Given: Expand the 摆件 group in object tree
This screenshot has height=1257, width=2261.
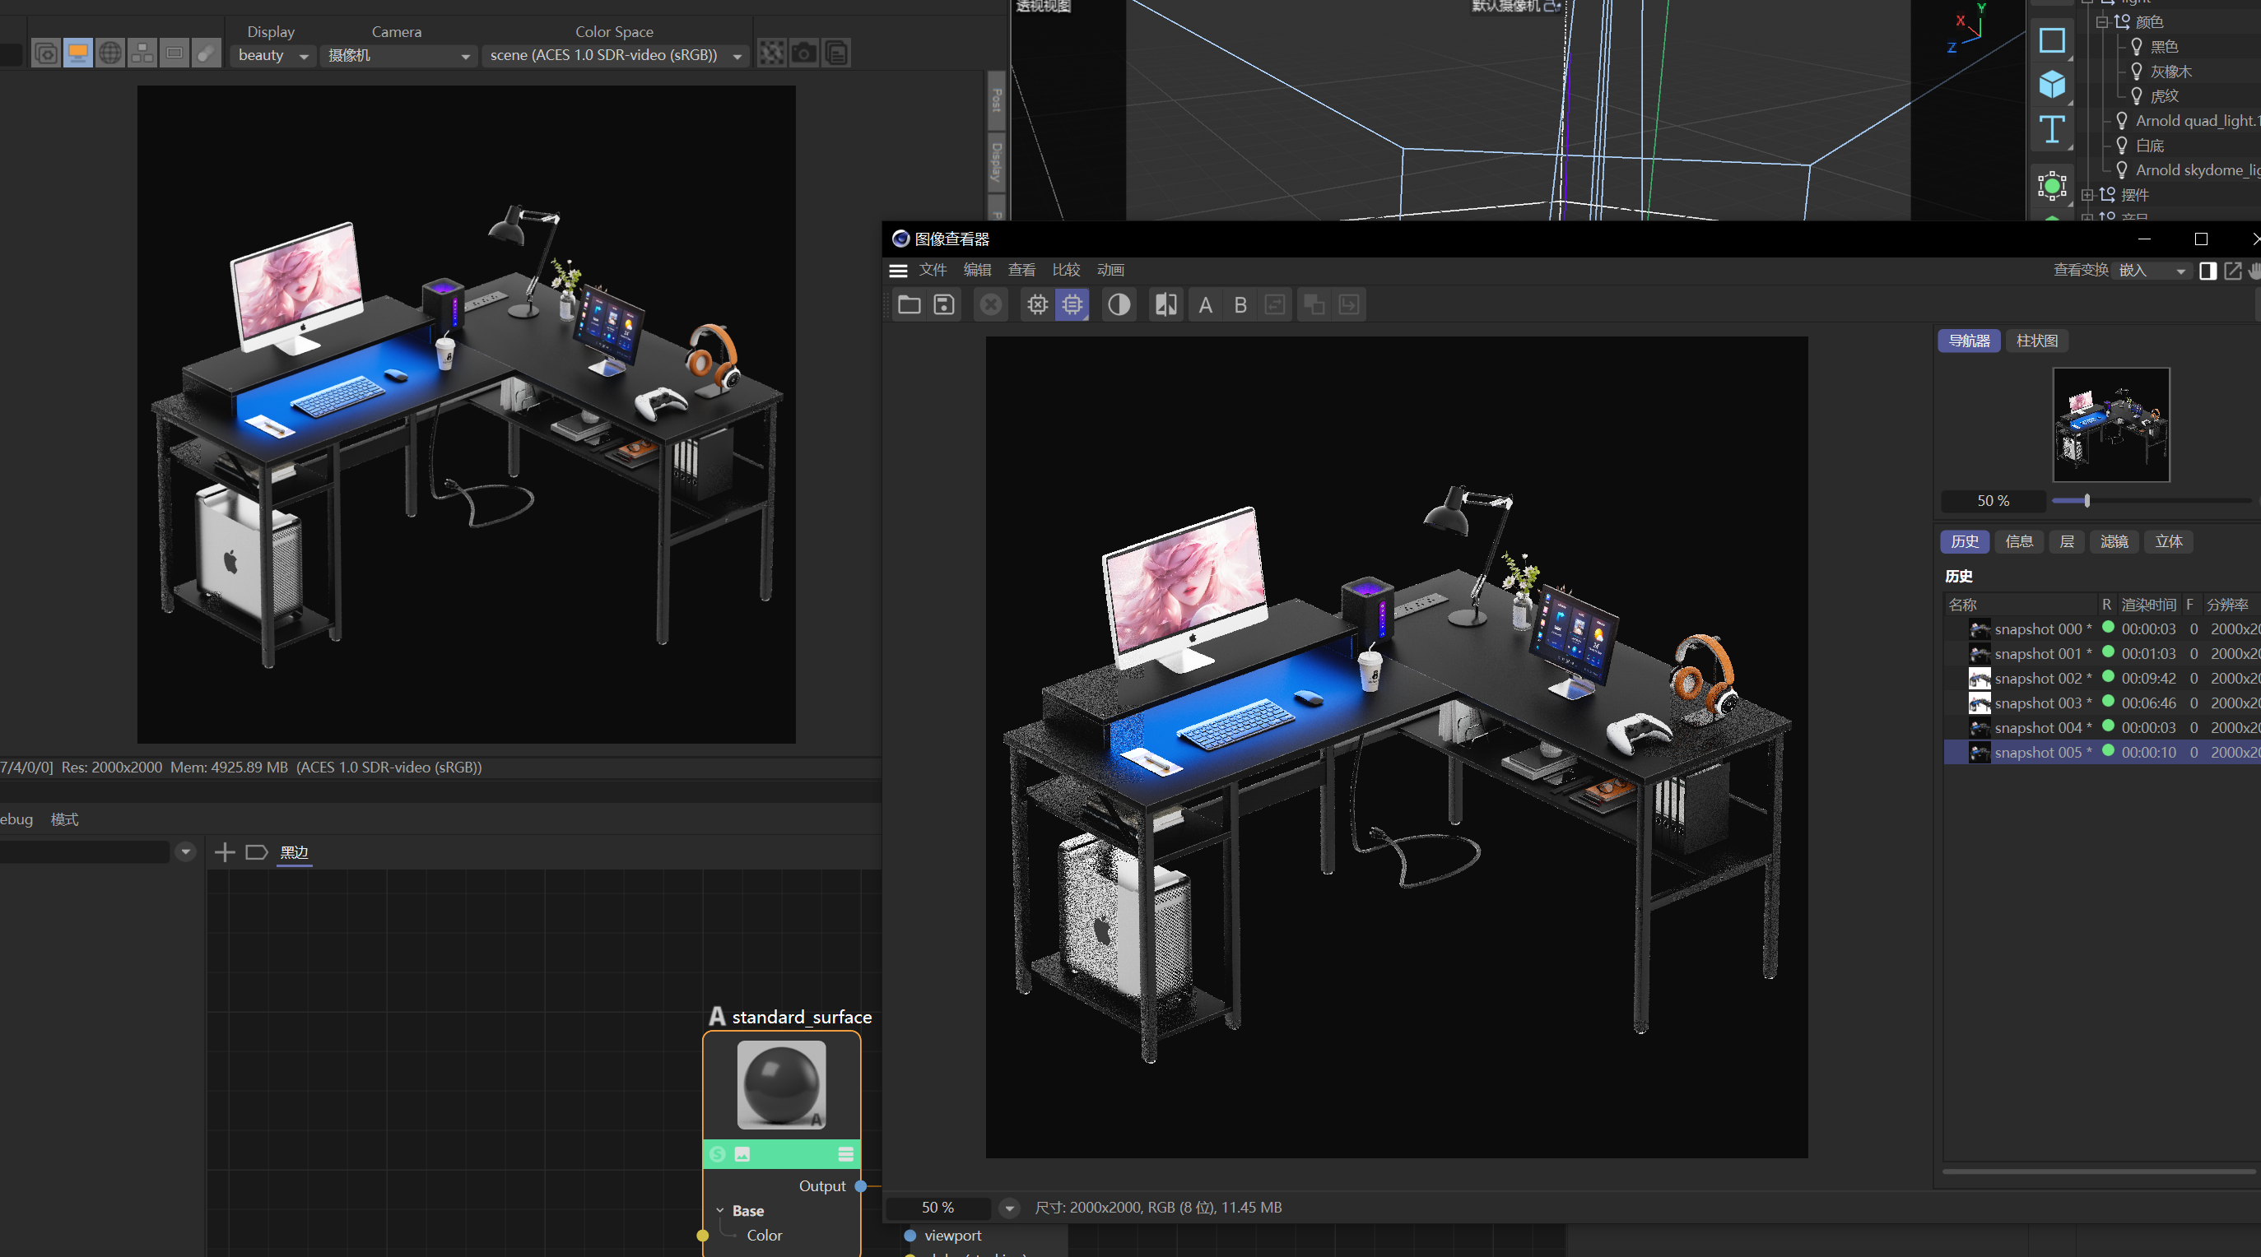Looking at the screenshot, I should pos(2087,195).
